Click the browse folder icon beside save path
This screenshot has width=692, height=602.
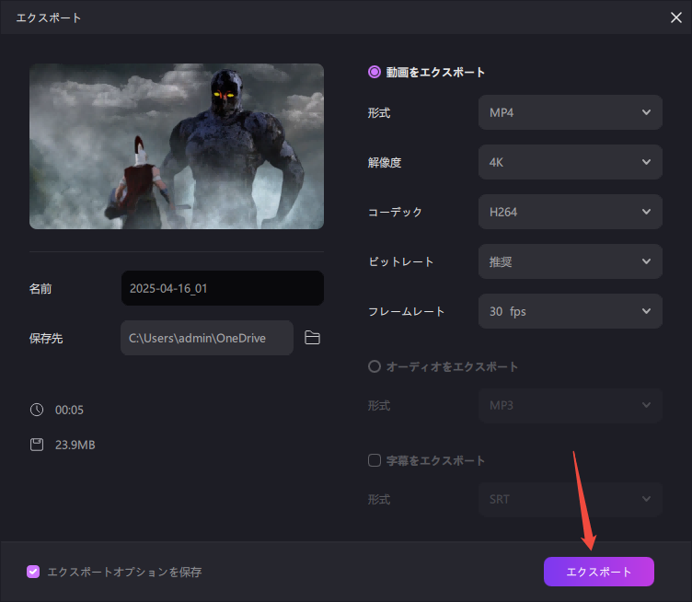click(312, 338)
